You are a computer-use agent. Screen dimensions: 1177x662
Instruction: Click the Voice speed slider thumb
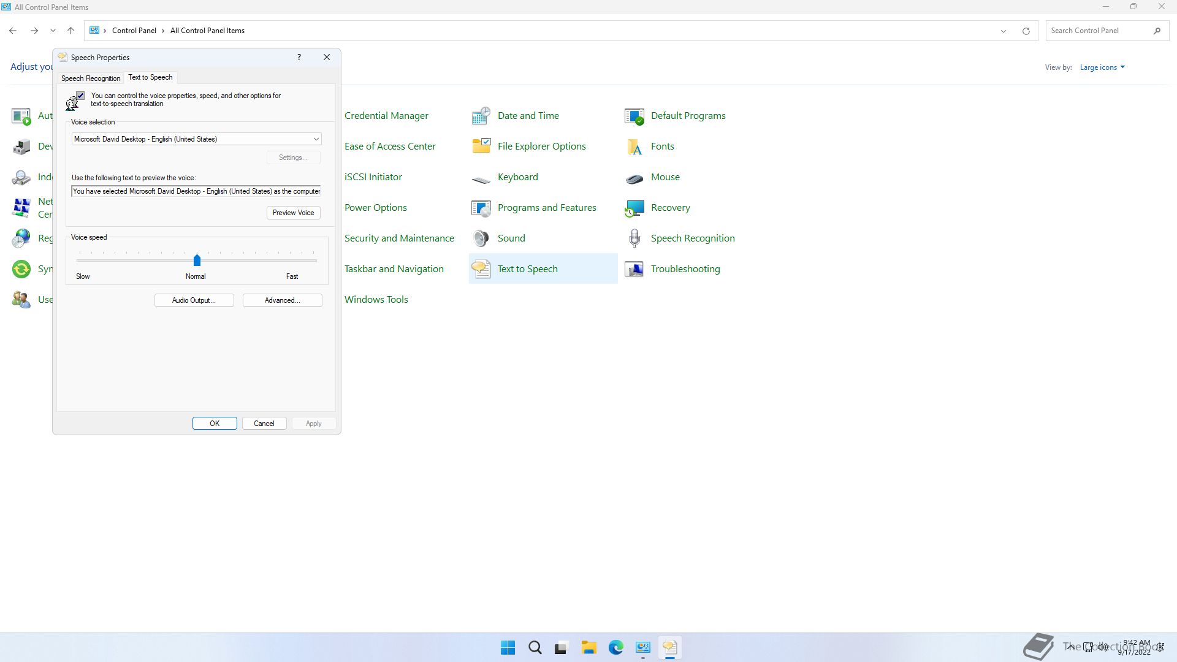pyautogui.click(x=197, y=261)
